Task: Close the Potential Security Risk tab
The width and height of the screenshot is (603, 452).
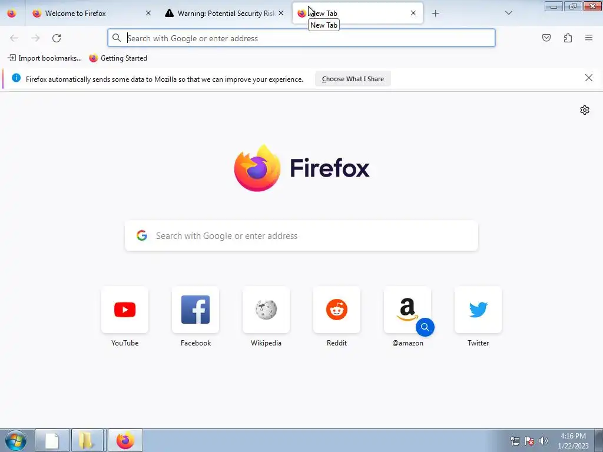Action: tap(281, 13)
